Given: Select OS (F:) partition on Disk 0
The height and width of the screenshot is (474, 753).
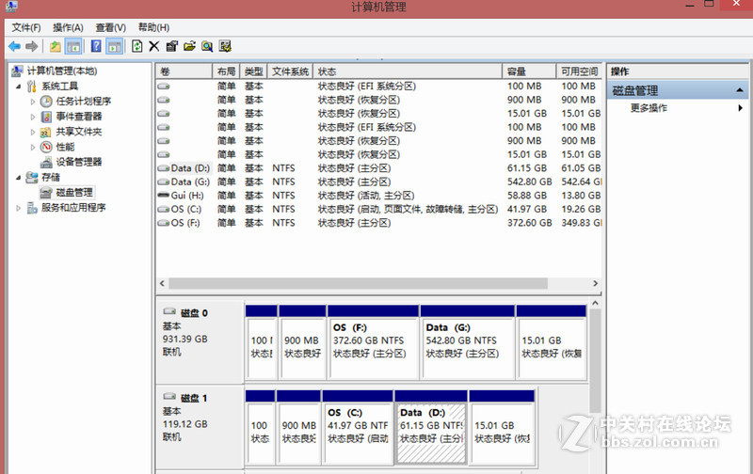Looking at the screenshot, I should [x=373, y=342].
